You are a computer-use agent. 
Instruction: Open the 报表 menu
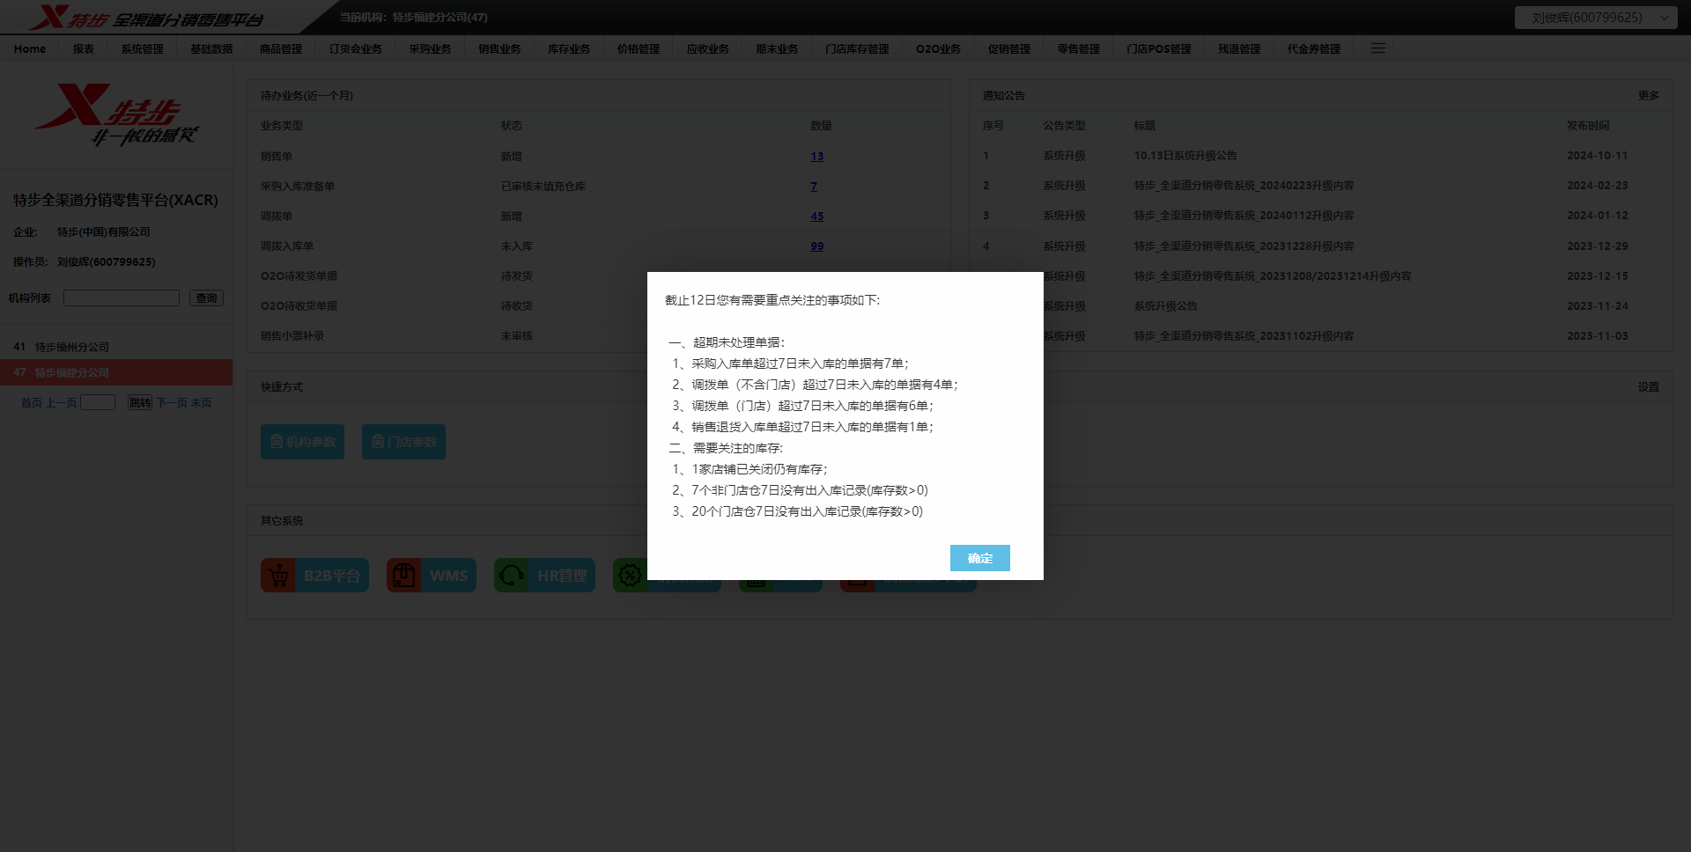click(x=84, y=49)
